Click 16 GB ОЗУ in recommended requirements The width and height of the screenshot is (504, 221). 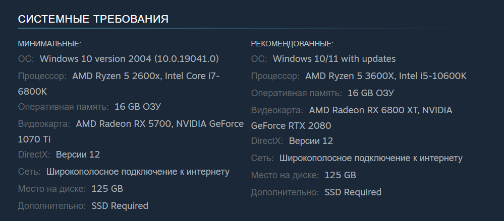[x=371, y=93]
